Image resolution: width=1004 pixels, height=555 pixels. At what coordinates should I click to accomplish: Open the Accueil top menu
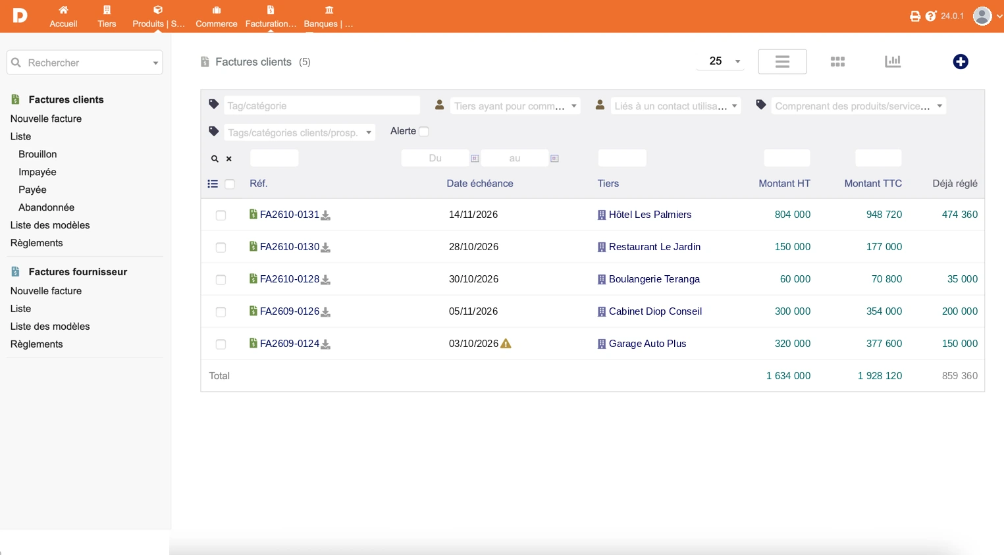click(63, 16)
